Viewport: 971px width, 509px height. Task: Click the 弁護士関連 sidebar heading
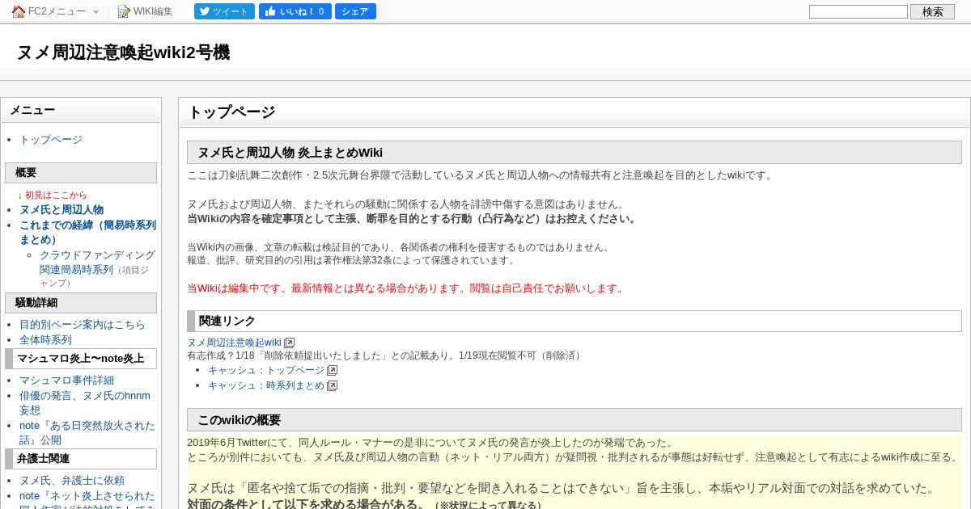point(81,459)
